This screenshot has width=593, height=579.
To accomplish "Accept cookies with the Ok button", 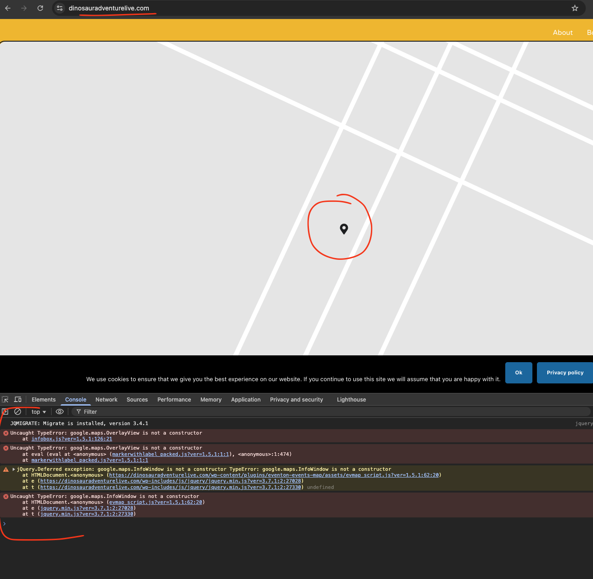I will click(519, 373).
